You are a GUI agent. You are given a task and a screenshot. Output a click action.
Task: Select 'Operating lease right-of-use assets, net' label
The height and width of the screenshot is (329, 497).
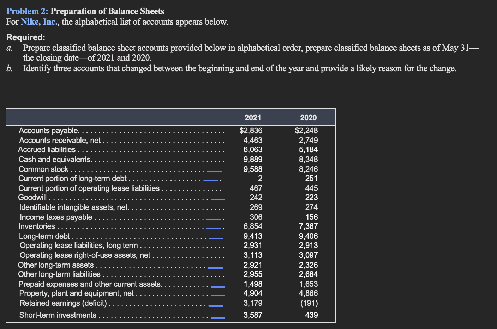pos(85,255)
